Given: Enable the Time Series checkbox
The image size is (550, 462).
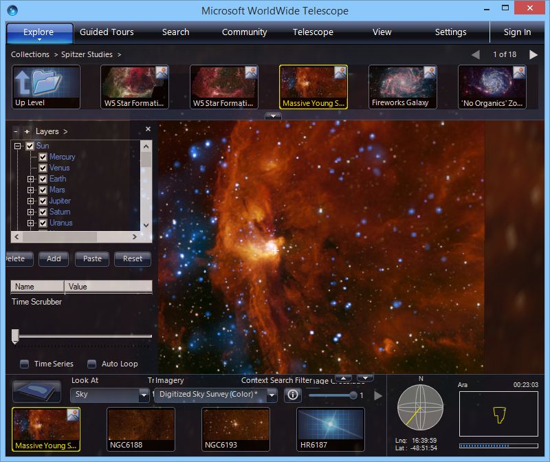Looking at the screenshot, I should coord(25,364).
